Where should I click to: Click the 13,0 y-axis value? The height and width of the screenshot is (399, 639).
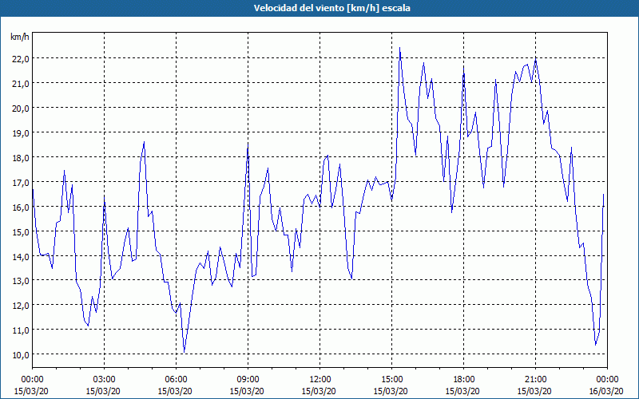click(22, 281)
